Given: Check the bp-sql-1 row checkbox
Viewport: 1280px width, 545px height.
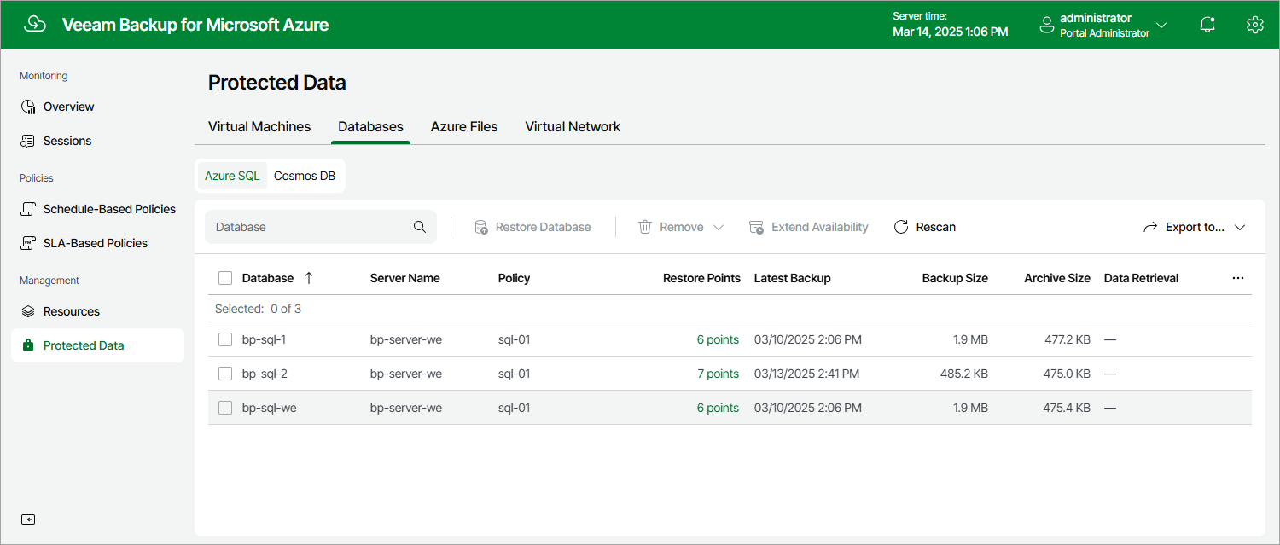Looking at the screenshot, I should point(225,339).
